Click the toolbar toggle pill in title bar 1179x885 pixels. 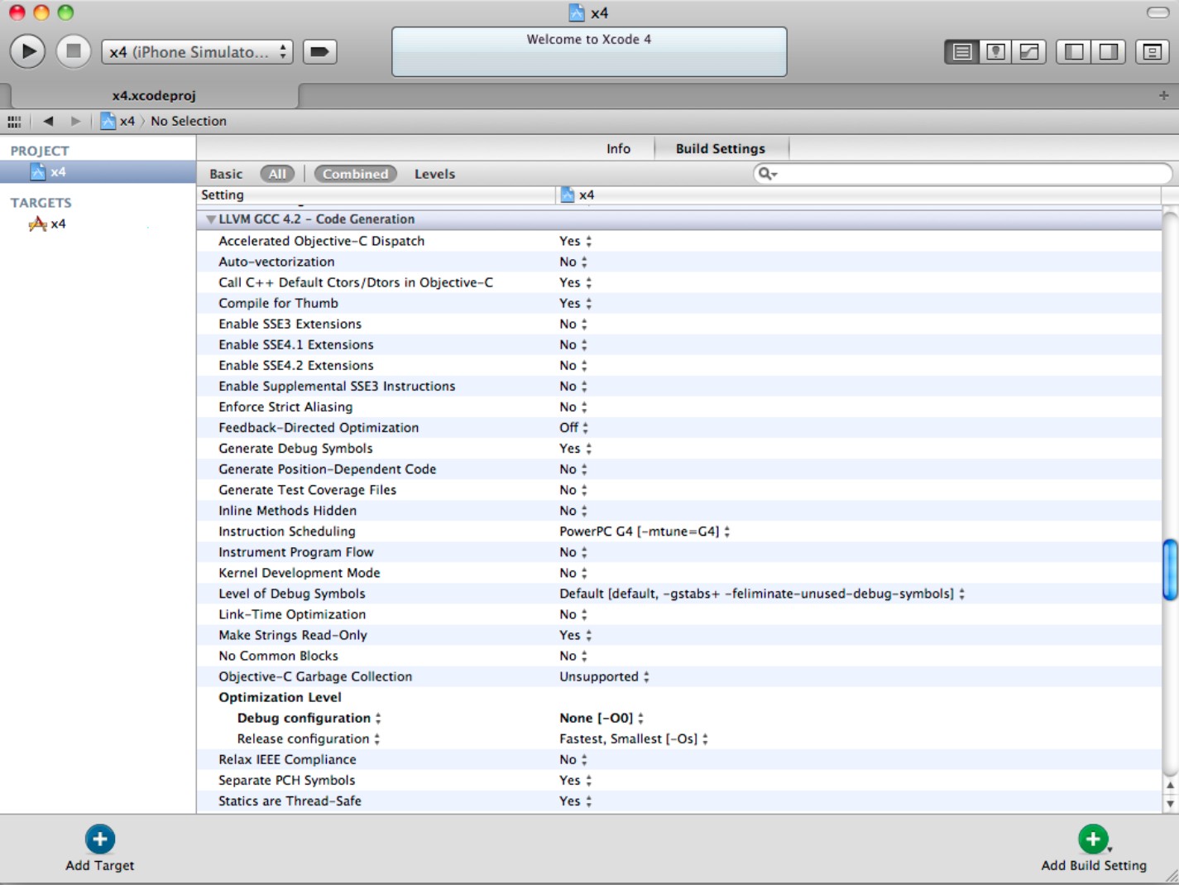(x=1157, y=12)
